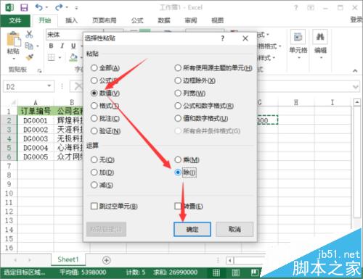Click the Format Painter brush icon
Image resolution: width=363 pixels, height=279 pixels.
click(x=29, y=57)
